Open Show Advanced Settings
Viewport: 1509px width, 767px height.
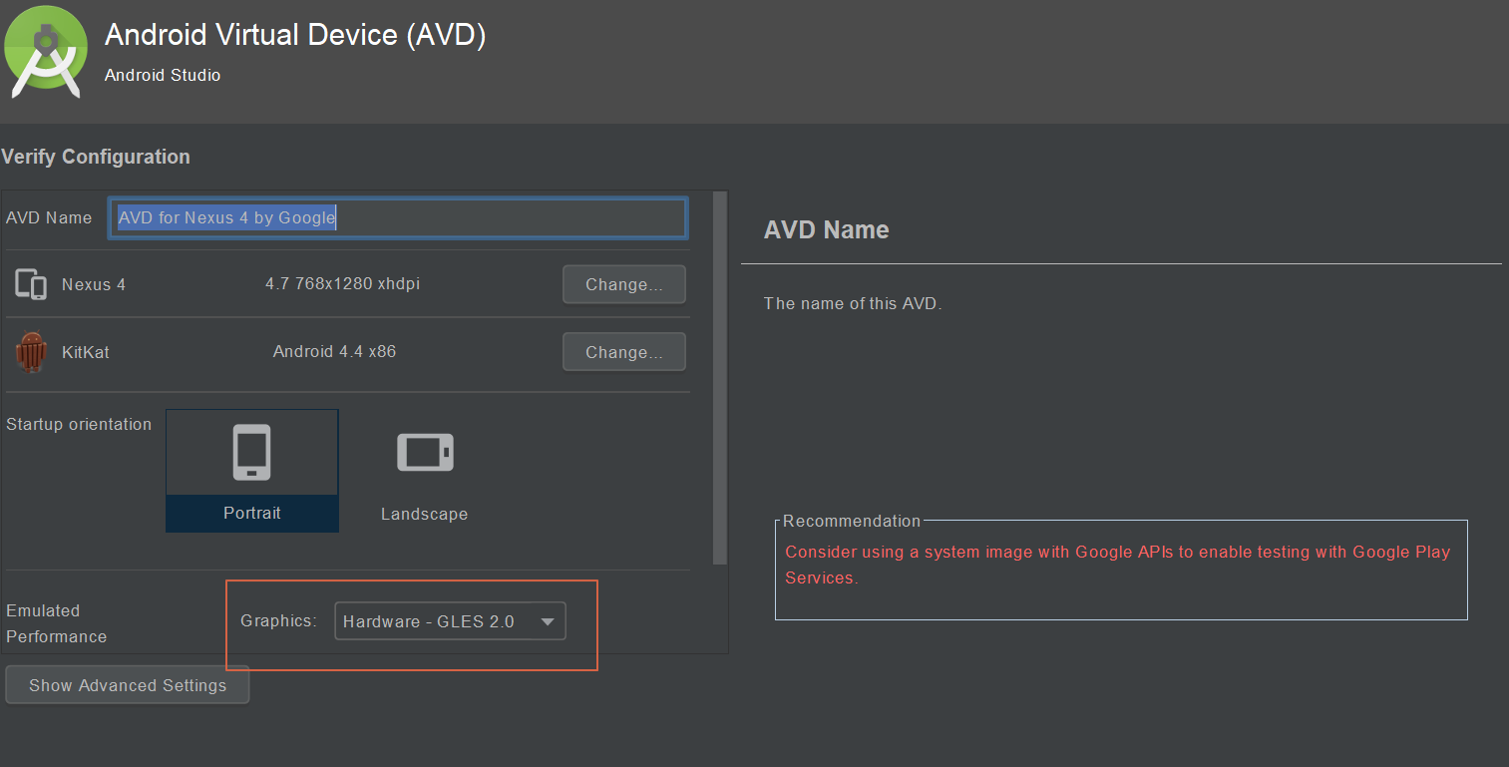click(x=127, y=685)
